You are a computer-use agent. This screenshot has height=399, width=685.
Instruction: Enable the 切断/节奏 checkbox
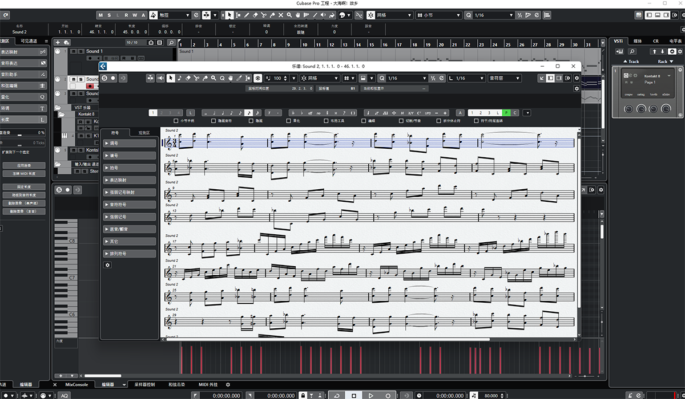click(x=401, y=121)
